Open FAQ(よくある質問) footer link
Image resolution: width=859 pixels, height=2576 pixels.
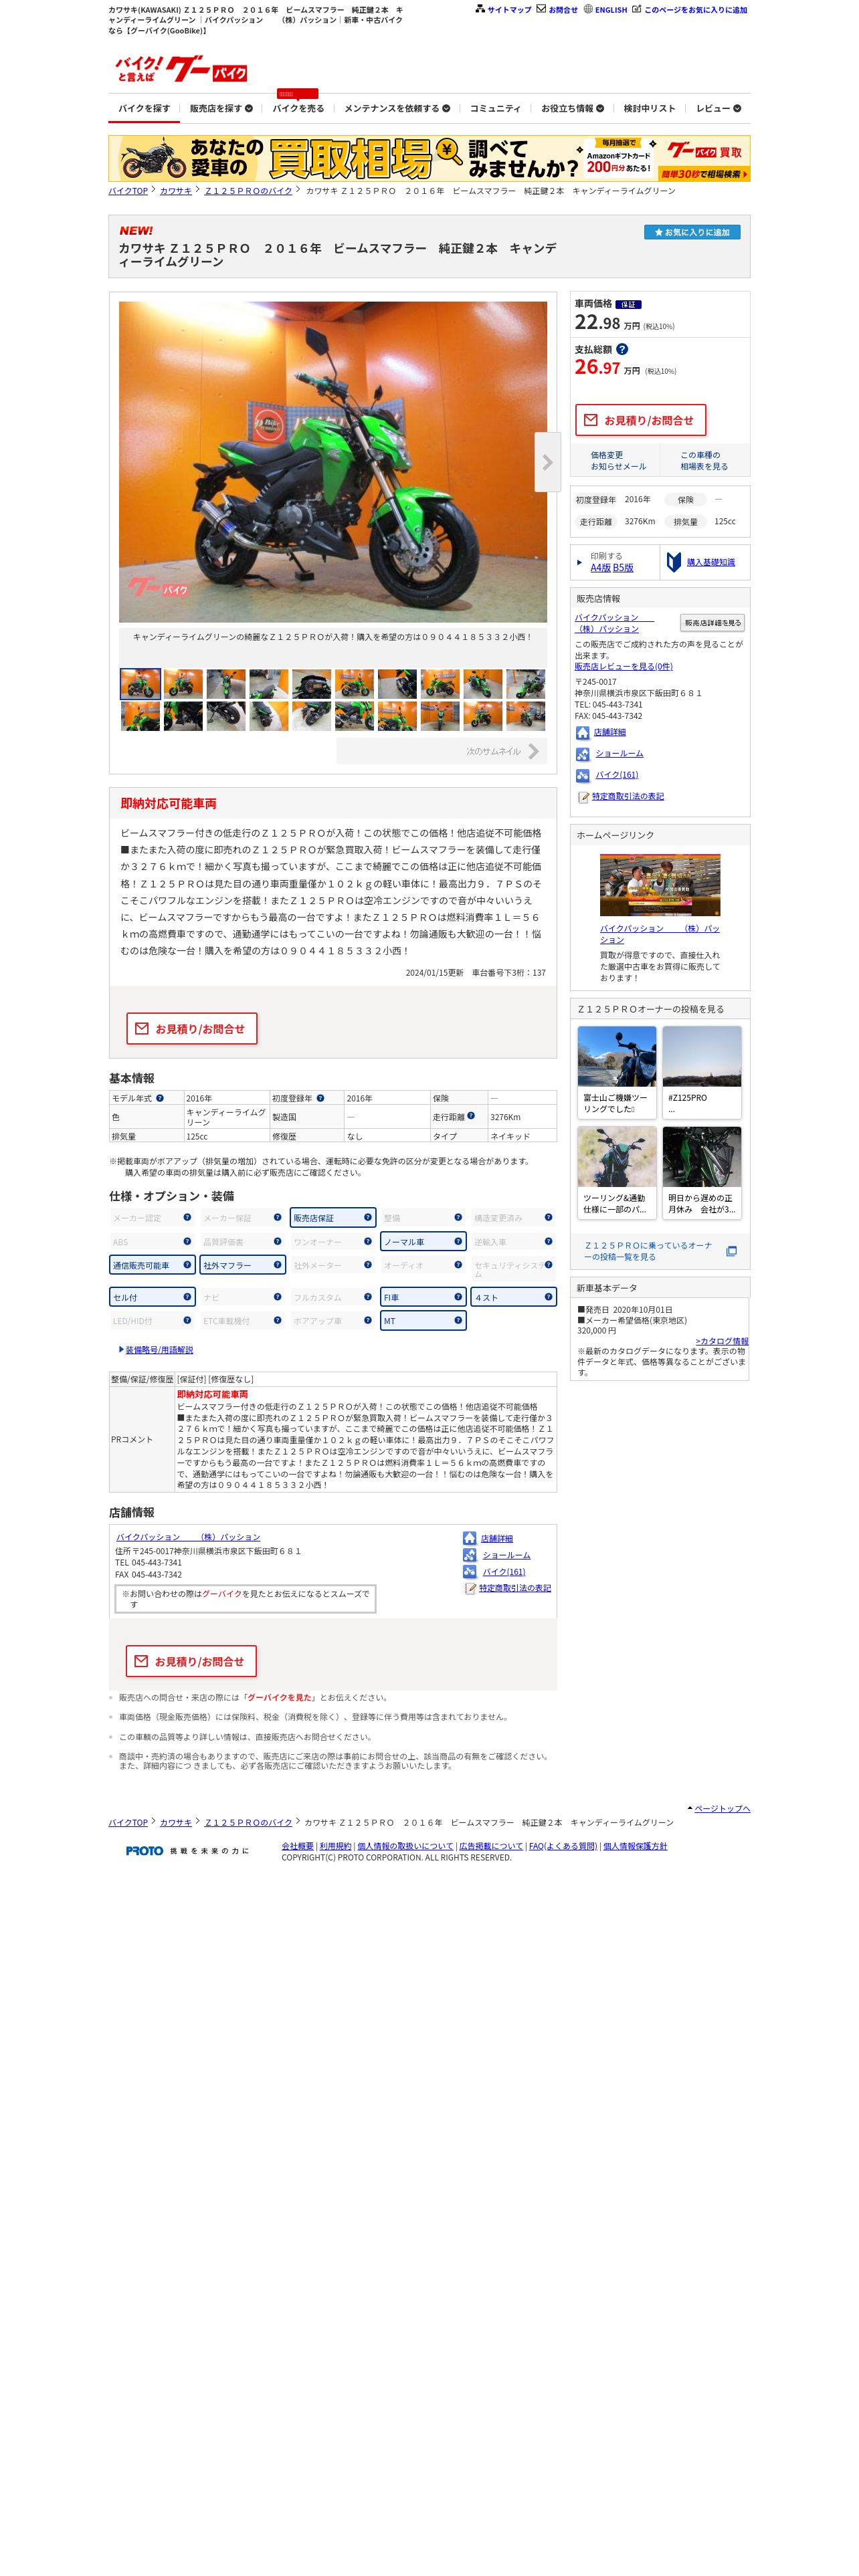tap(562, 1846)
